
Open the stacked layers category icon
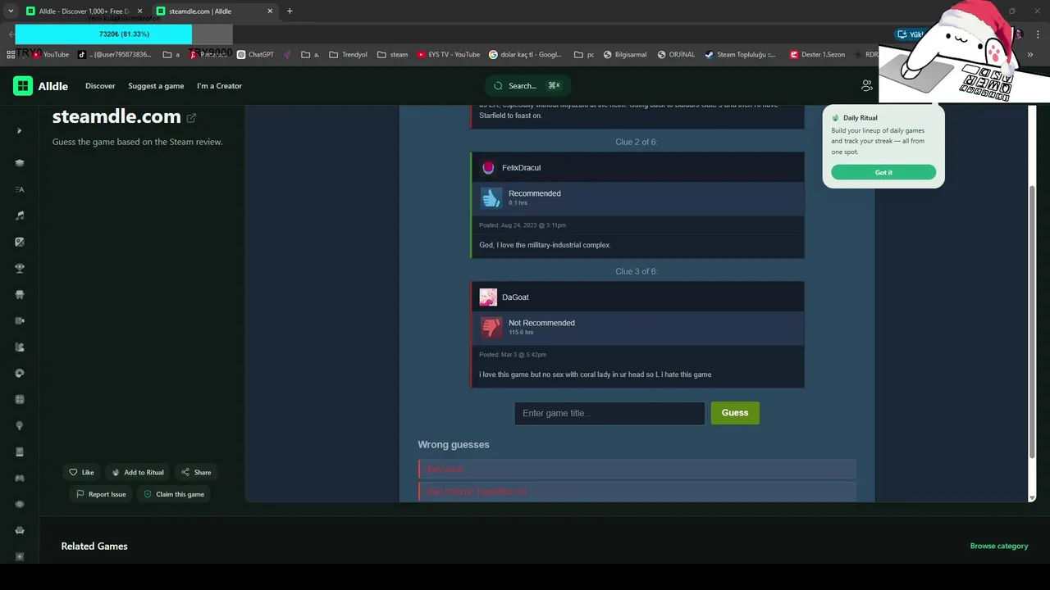click(20, 163)
